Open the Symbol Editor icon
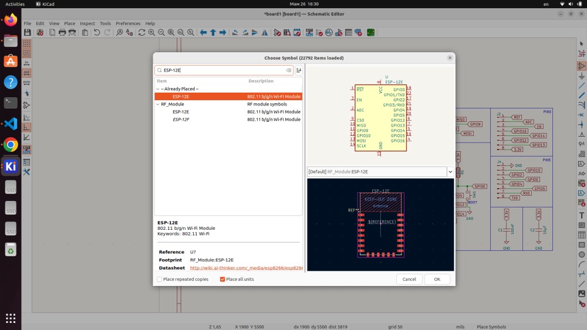The height and width of the screenshot is (330, 587). click(x=277, y=32)
